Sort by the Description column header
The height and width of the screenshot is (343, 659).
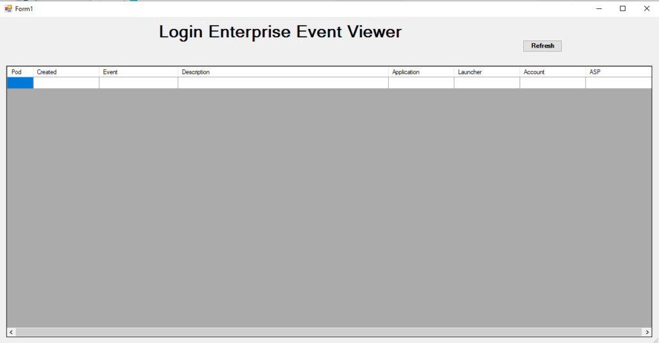(x=283, y=72)
